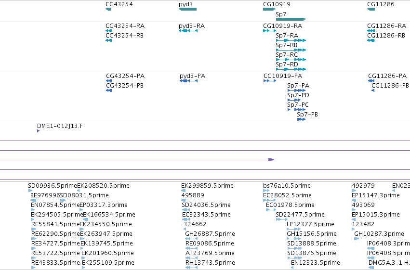Select the CG43254-PB protein feature

[109, 90]
